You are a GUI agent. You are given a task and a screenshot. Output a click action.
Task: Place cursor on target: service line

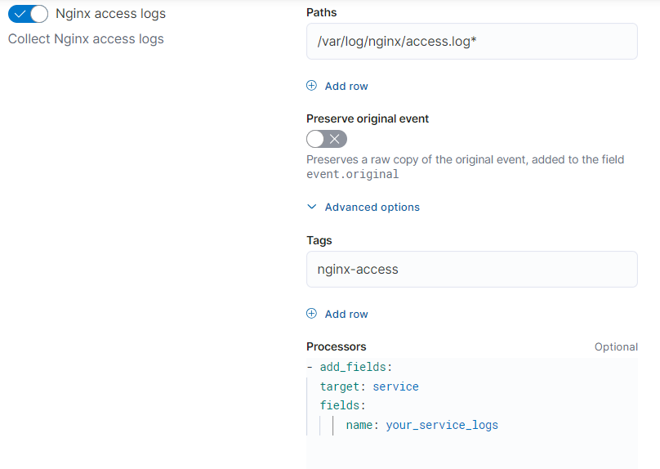pos(369,386)
